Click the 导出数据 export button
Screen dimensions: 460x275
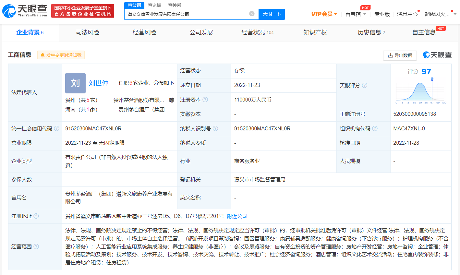pyautogui.click(x=400, y=55)
